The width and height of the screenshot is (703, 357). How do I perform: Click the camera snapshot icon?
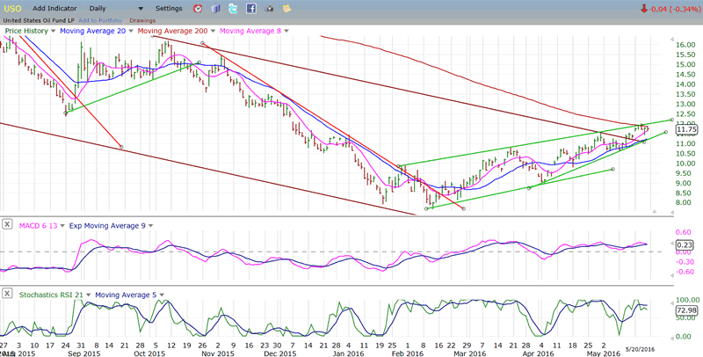point(269,8)
